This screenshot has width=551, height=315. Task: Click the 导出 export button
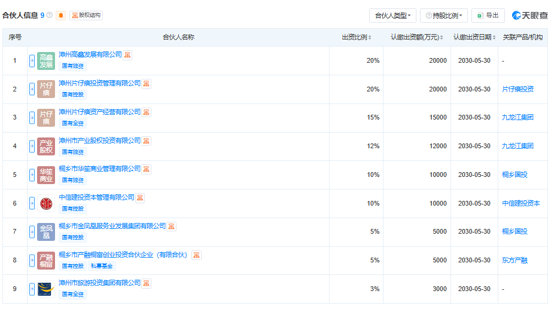[488, 16]
